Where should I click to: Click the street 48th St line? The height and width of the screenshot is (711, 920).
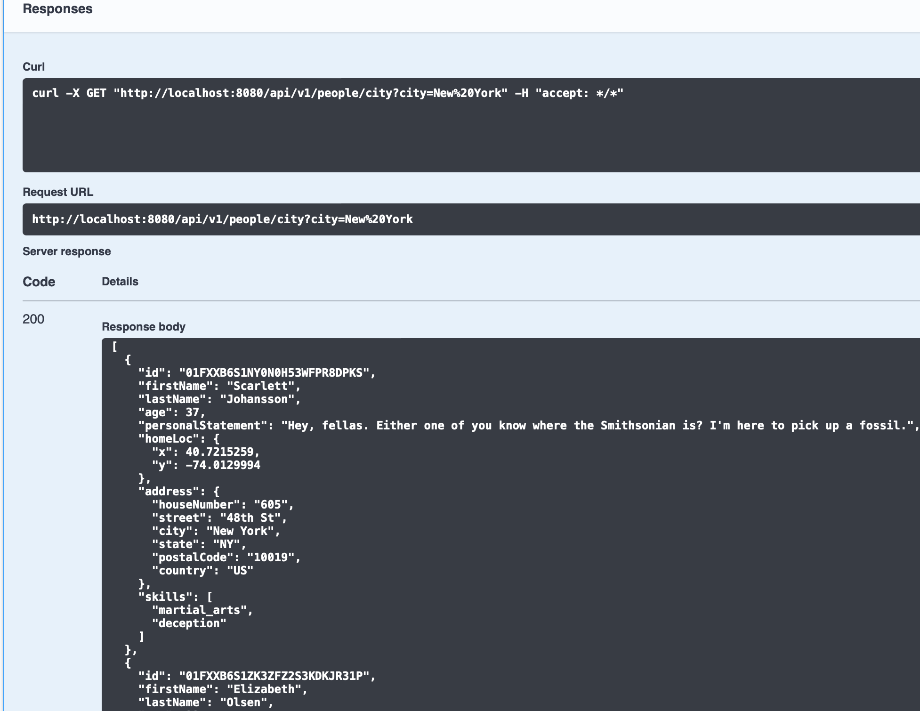click(219, 518)
